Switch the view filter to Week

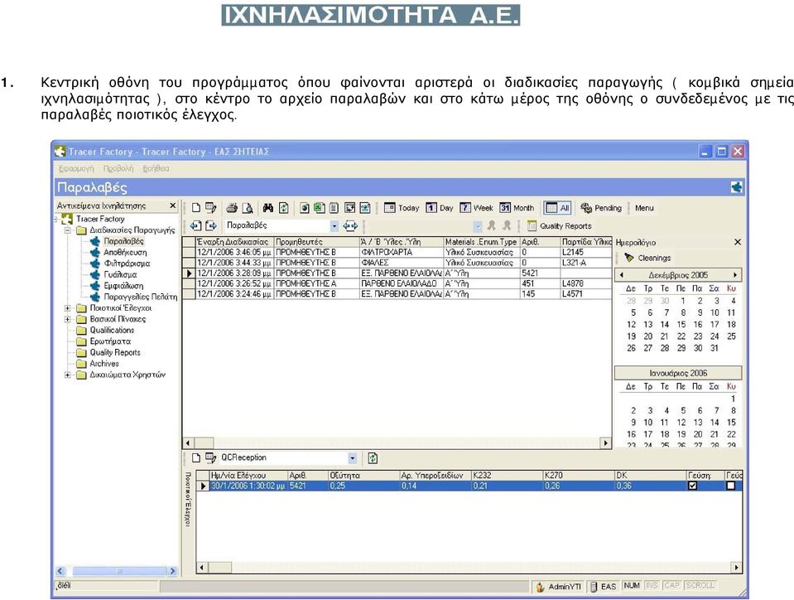477,208
